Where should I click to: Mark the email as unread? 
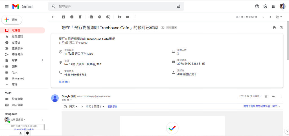tap(91, 17)
